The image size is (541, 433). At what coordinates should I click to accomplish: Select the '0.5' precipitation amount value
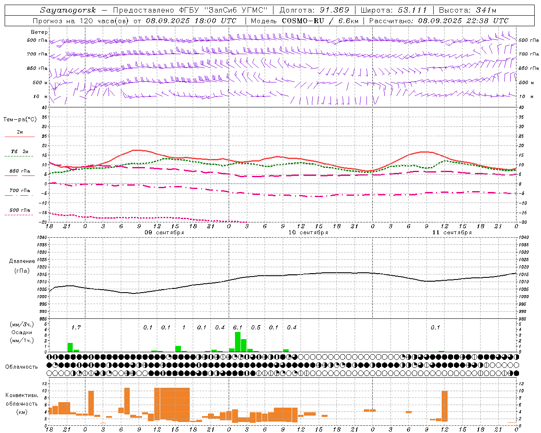click(256, 327)
